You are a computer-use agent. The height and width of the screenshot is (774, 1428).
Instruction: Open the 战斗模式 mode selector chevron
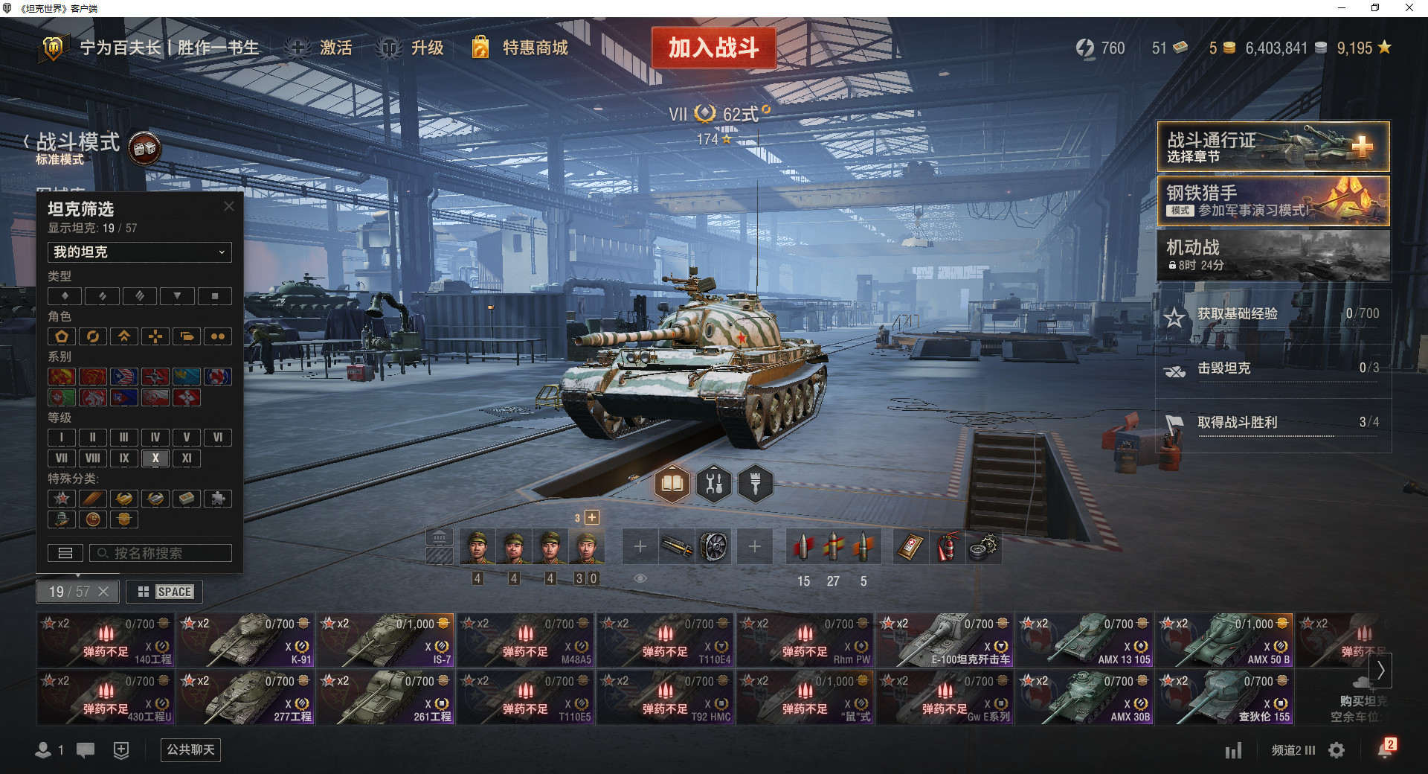point(27,141)
